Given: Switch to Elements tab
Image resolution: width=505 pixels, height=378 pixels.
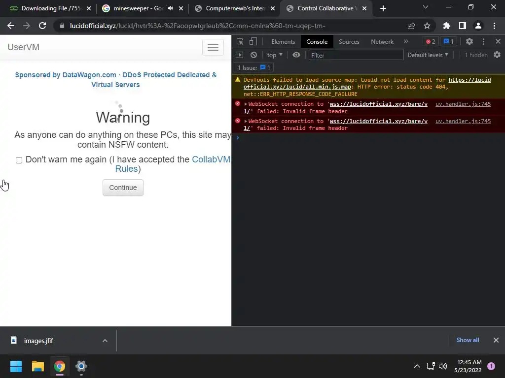Looking at the screenshot, I should tap(283, 42).
